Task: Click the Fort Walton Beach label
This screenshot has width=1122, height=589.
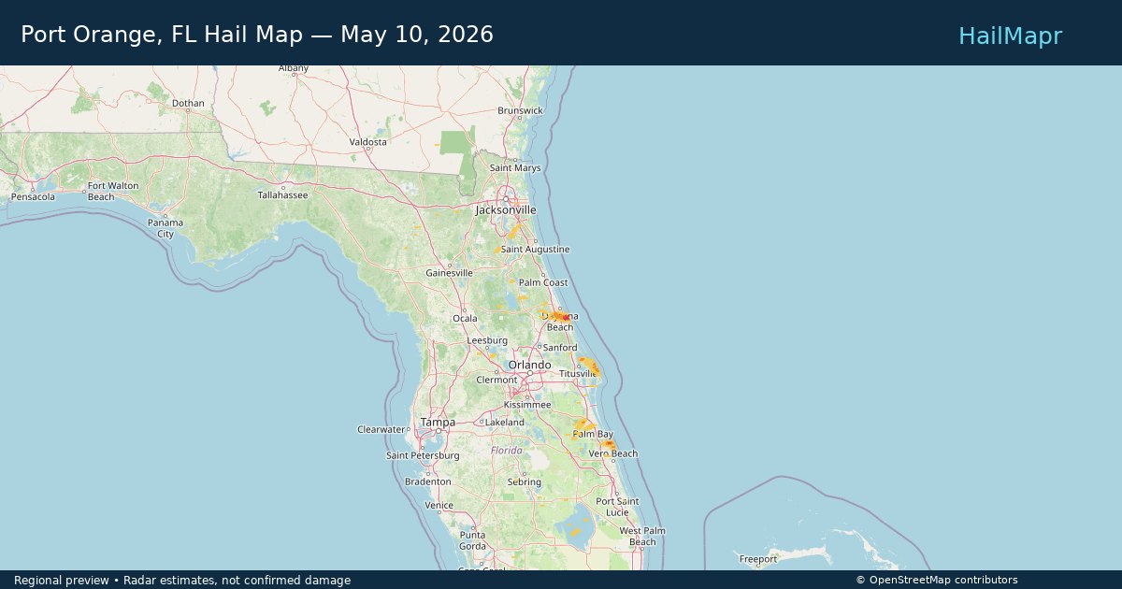Action: click(x=113, y=192)
